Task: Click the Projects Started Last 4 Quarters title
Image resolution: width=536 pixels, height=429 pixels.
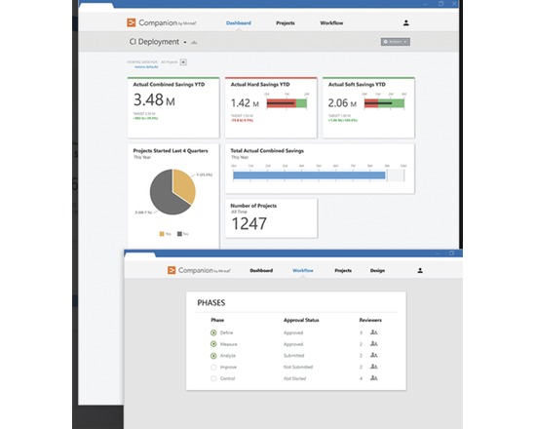Action: click(171, 150)
